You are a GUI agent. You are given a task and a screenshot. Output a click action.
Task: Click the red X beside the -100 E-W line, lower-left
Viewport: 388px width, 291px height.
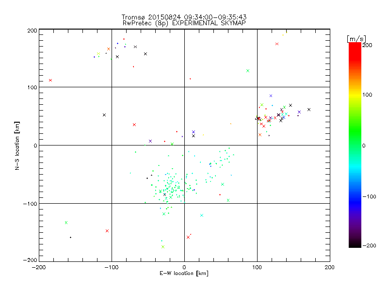pos(107,231)
